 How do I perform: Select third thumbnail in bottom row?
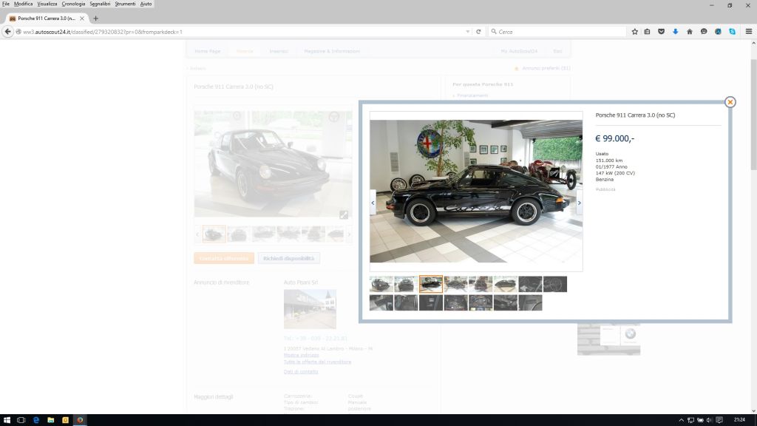point(431,302)
